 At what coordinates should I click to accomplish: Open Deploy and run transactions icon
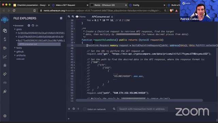click(5, 48)
